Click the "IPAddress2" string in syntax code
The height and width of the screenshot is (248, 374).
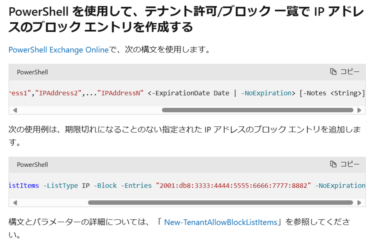coord(59,93)
